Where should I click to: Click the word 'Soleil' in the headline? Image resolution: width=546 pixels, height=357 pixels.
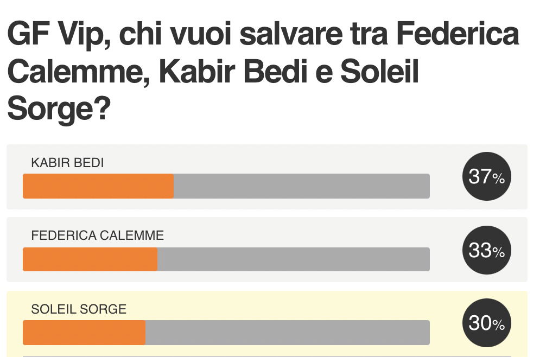pyautogui.click(x=379, y=71)
